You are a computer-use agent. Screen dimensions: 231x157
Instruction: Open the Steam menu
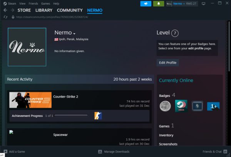coord(12,3)
